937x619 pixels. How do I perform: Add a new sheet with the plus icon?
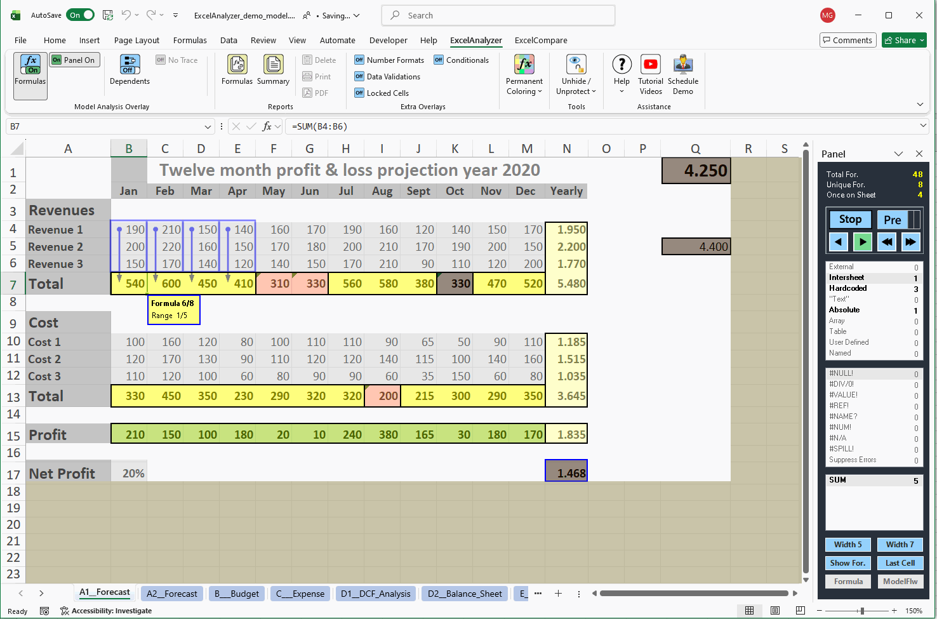click(558, 594)
